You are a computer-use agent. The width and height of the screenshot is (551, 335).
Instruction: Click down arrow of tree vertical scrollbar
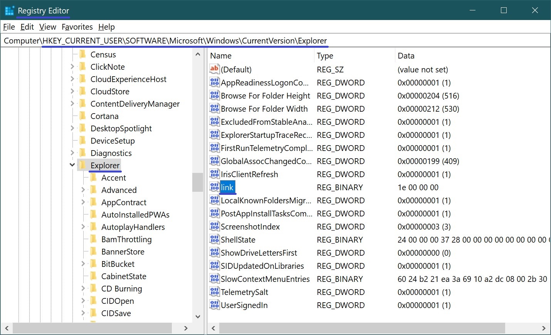(x=198, y=317)
